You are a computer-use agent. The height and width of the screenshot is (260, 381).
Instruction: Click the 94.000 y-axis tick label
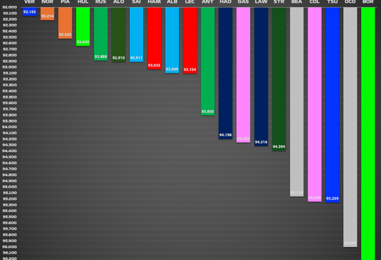(9, 127)
